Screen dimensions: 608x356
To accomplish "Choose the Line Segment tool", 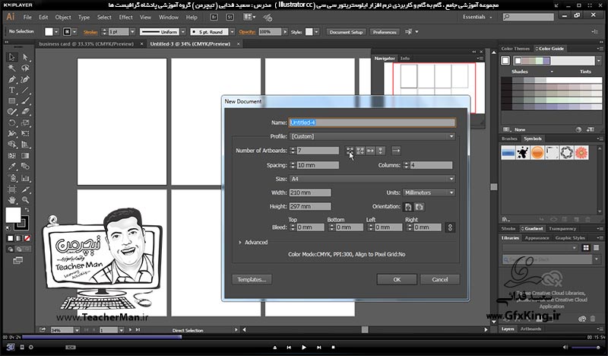I will coord(25,91).
